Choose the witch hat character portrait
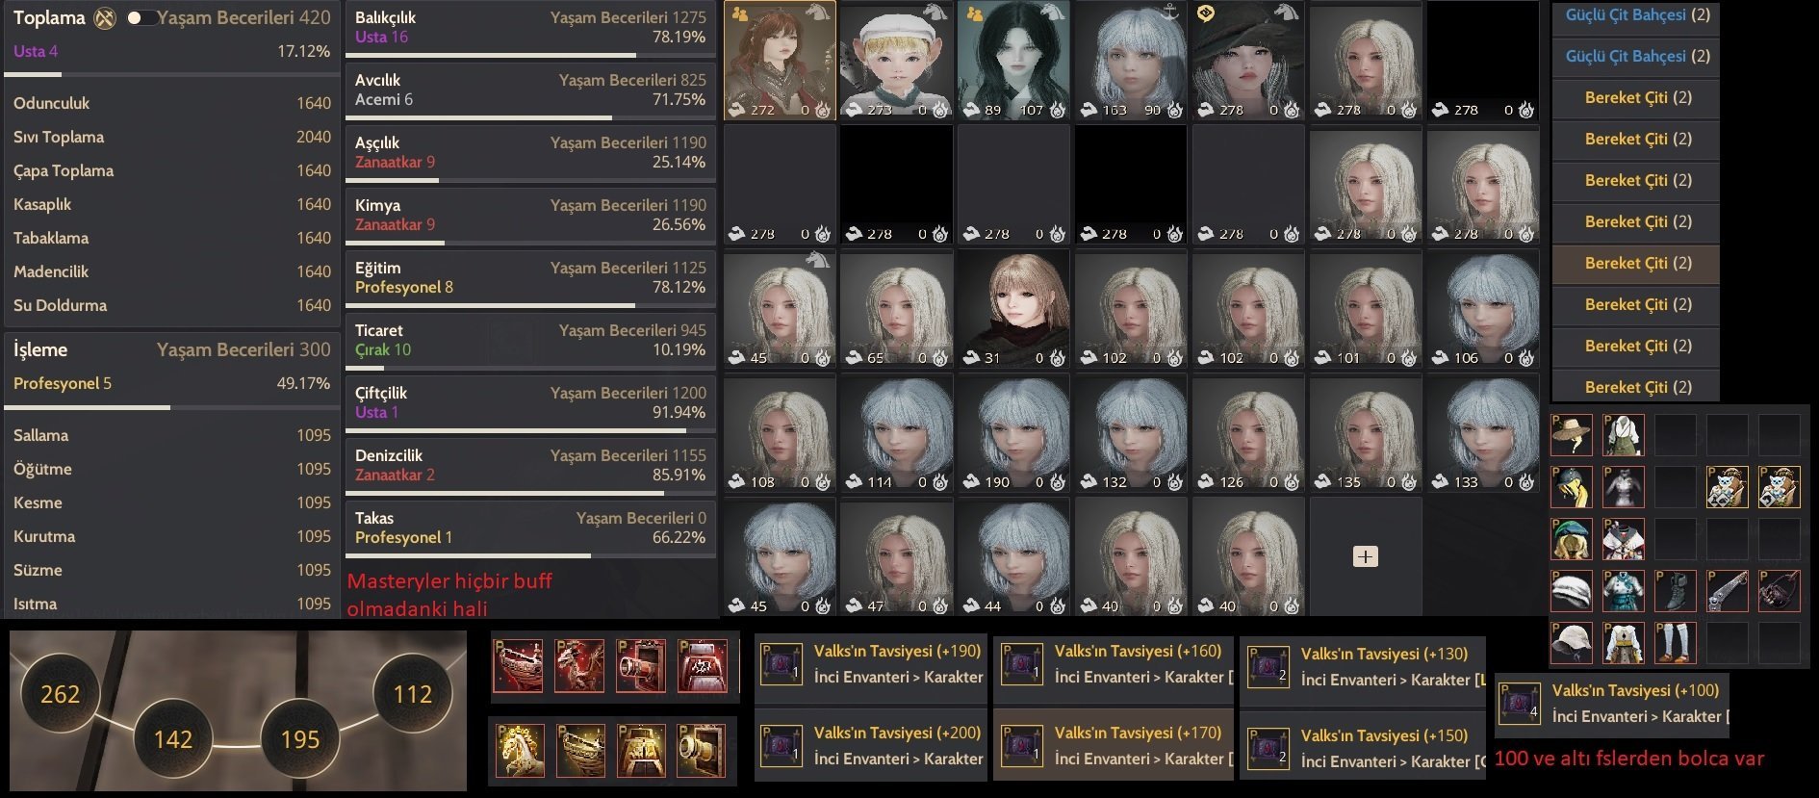The image size is (1819, 798). tap(1248, 61)
